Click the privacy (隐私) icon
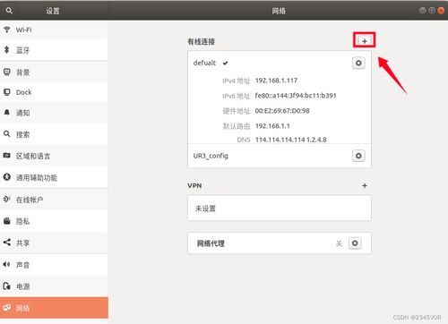 [6, 221]
